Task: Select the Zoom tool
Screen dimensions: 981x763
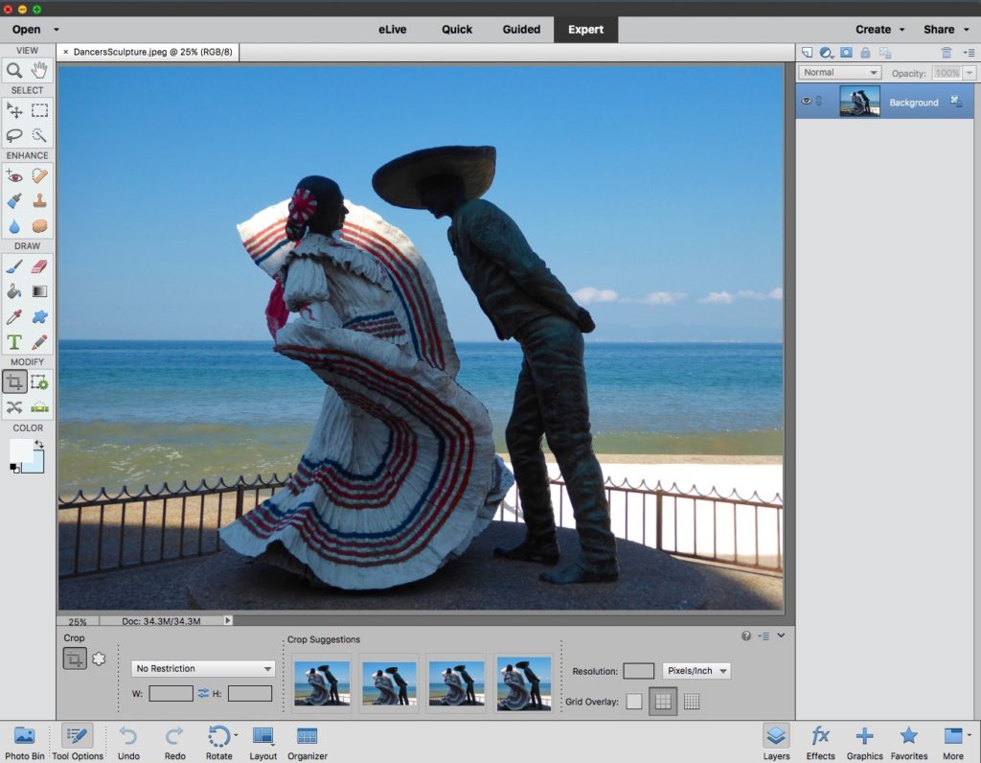Action: (x=14, y=70)
